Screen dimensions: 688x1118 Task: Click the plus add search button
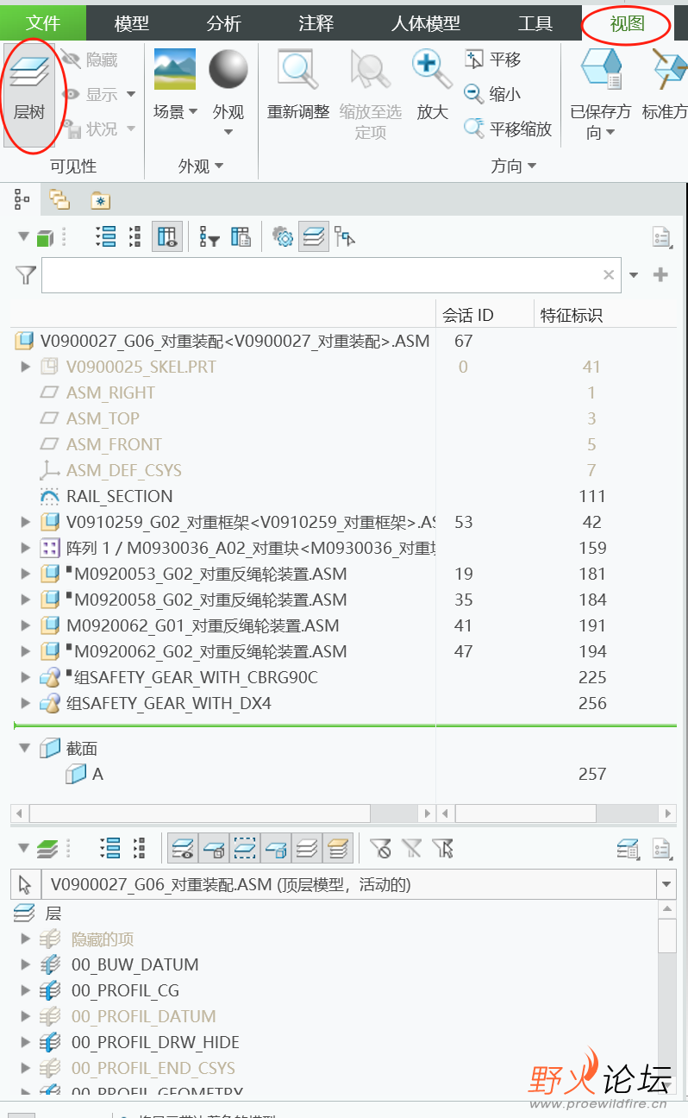(x=661, y=275)
